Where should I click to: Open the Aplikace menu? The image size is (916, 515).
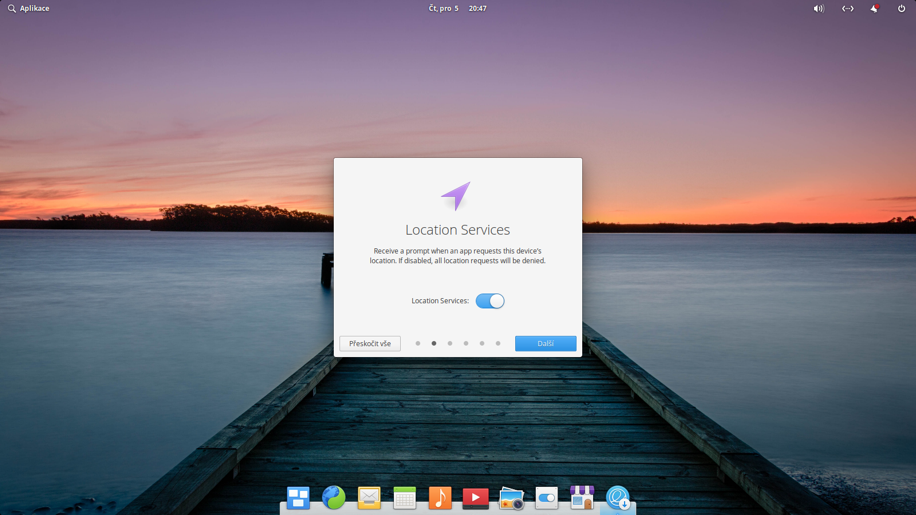tap(28, 8)
